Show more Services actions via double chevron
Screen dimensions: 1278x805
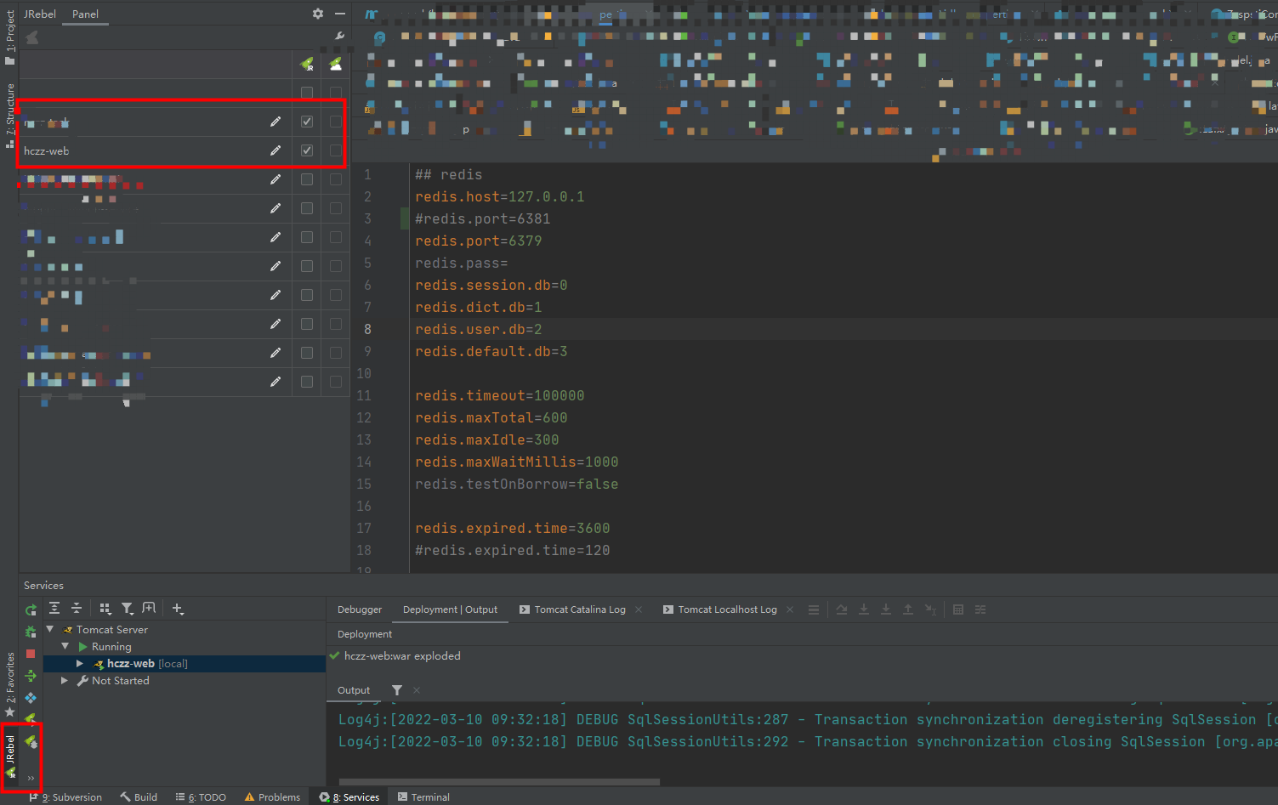31,778
